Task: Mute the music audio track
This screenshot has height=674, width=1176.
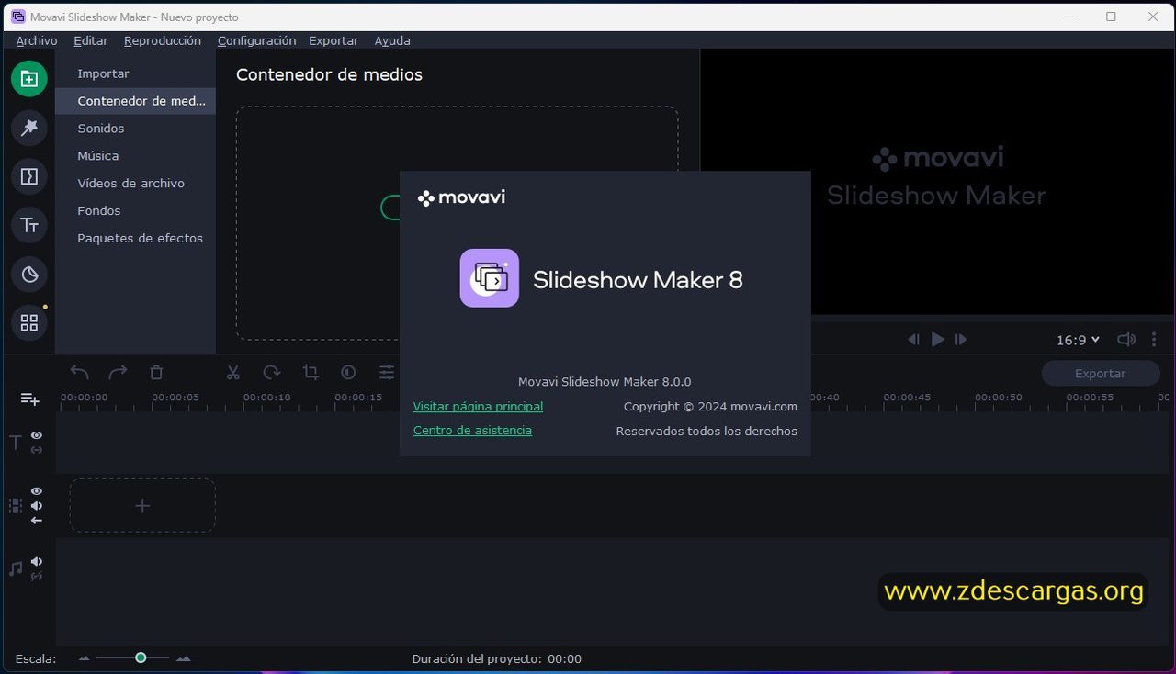Action: 37,561
